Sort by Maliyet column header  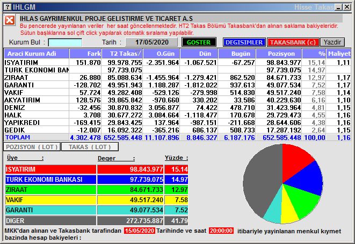(x=339, y=54)
